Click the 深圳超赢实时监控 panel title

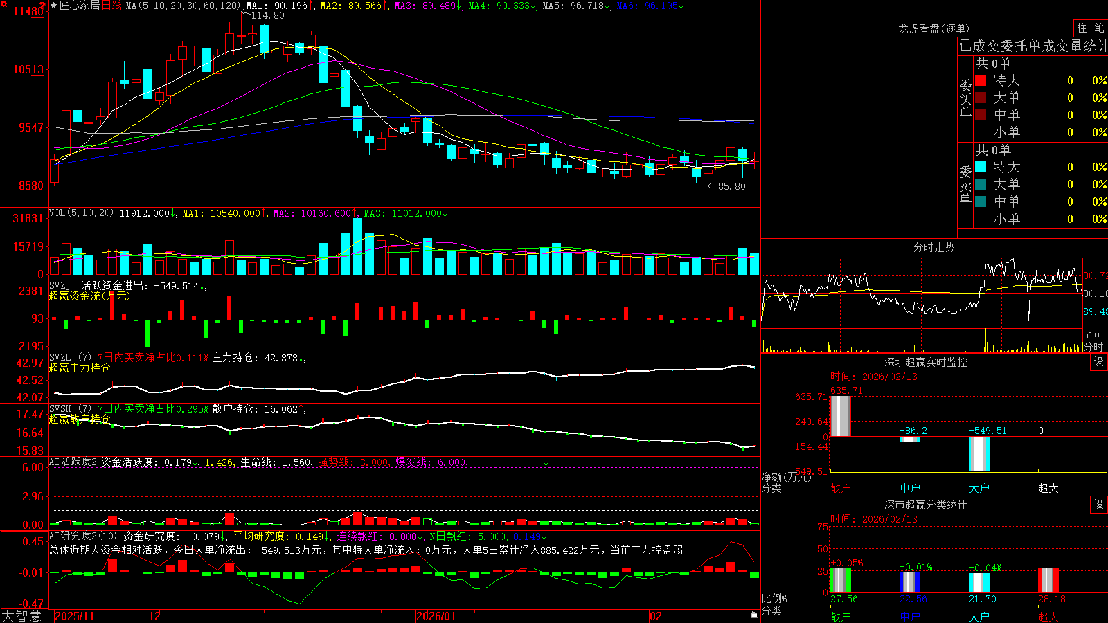tap(926, 362)
